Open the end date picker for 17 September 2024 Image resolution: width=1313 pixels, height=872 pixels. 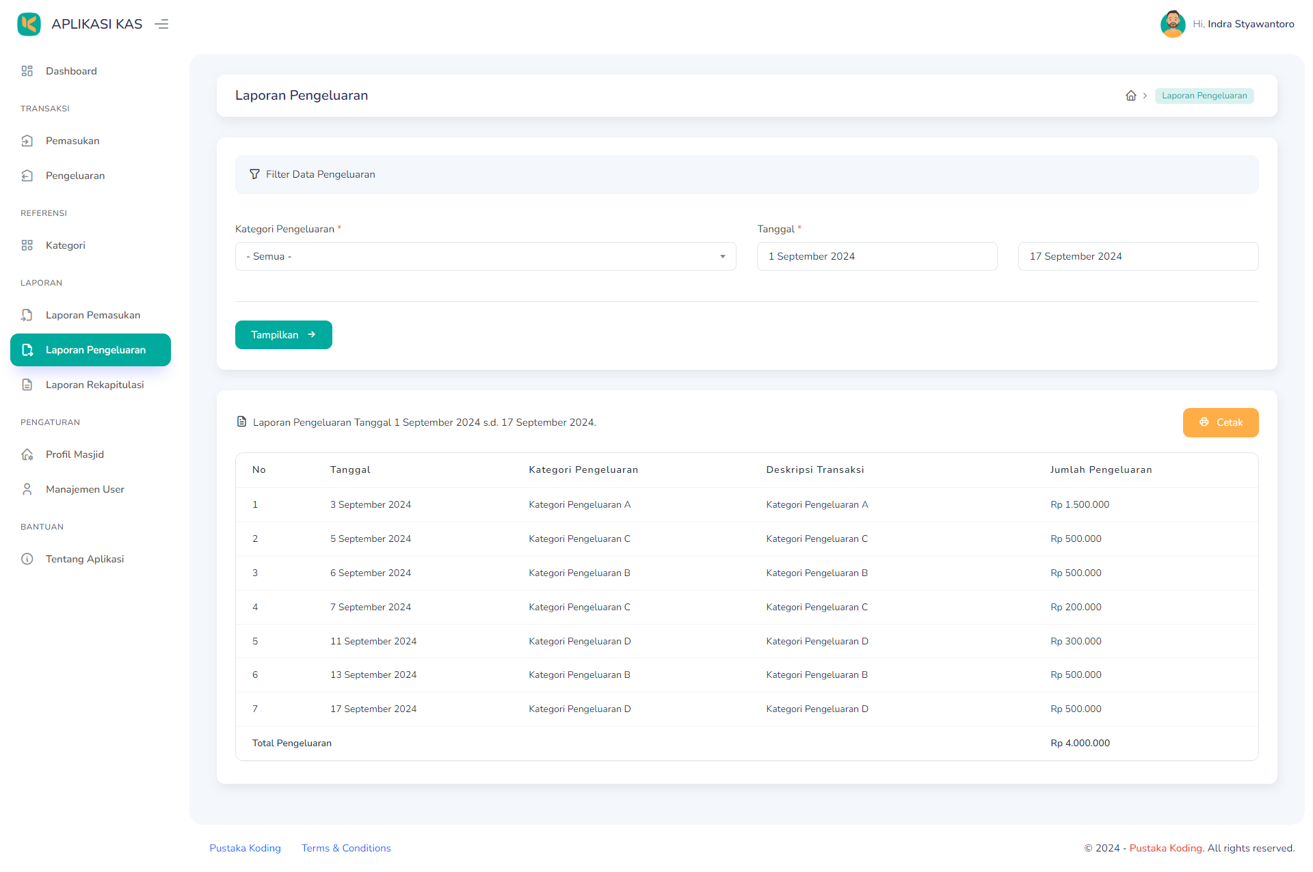(x=1137, y=256)
